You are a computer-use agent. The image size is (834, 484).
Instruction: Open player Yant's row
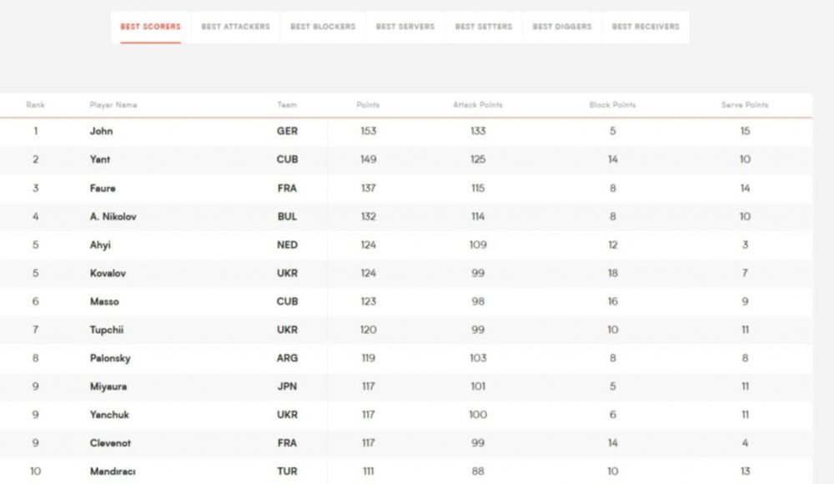tap(100, 159)
